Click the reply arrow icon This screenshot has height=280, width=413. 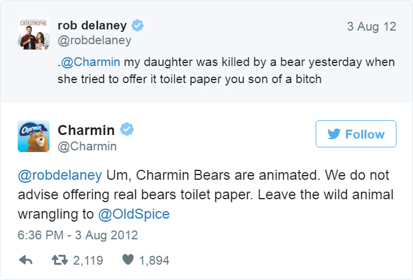25,260
